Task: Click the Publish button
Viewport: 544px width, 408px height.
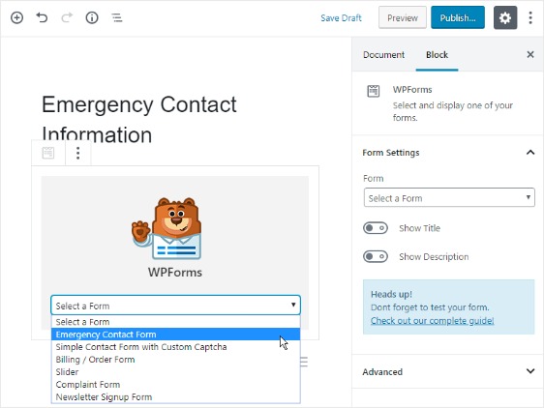Action: [x=458, y=17]
